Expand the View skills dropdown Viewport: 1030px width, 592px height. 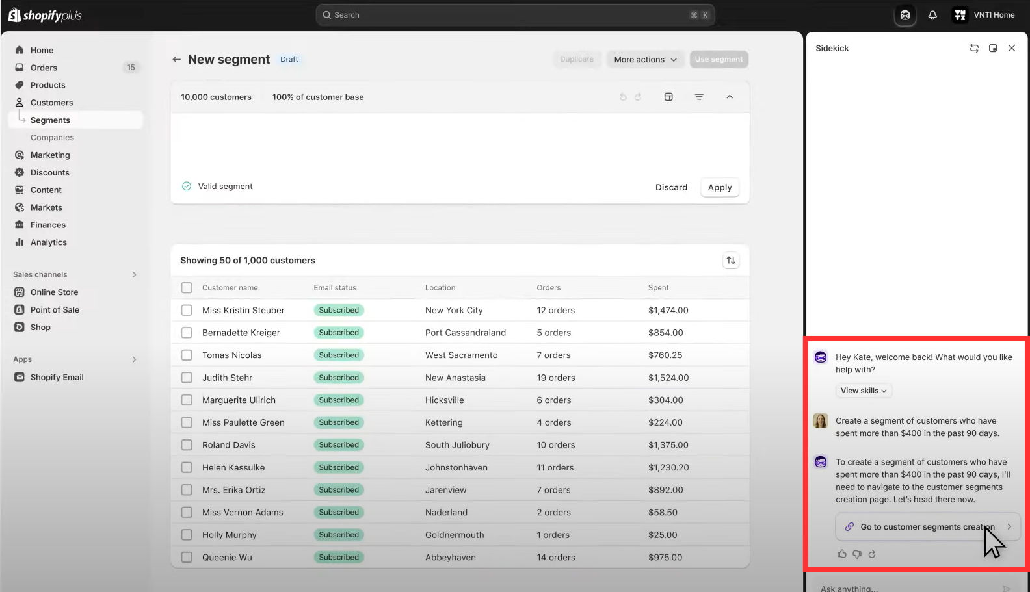tap(864, 391)
